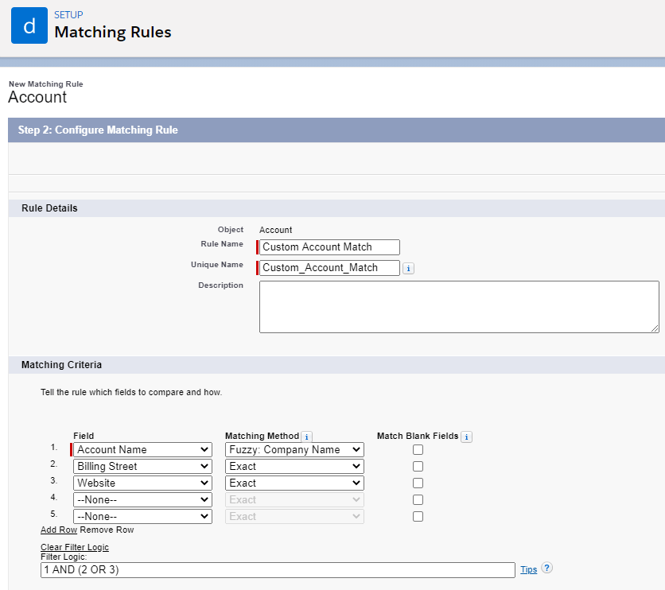The image size is (665, 590).
Task: Open the Website field dropdown
Action: coord(143,483)
